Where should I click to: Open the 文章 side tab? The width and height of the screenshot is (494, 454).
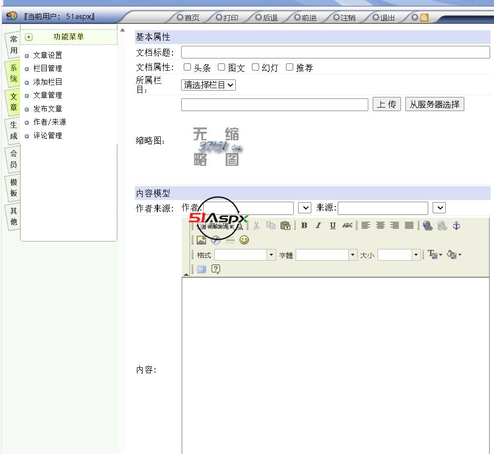click(x=14, y=102)
